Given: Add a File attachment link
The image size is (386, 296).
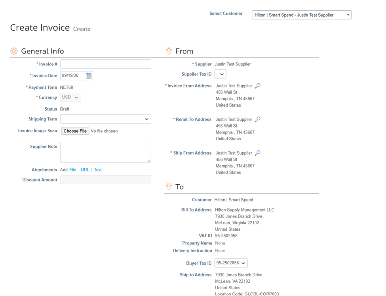Looking at the screenshot, I should pos(72,170).
